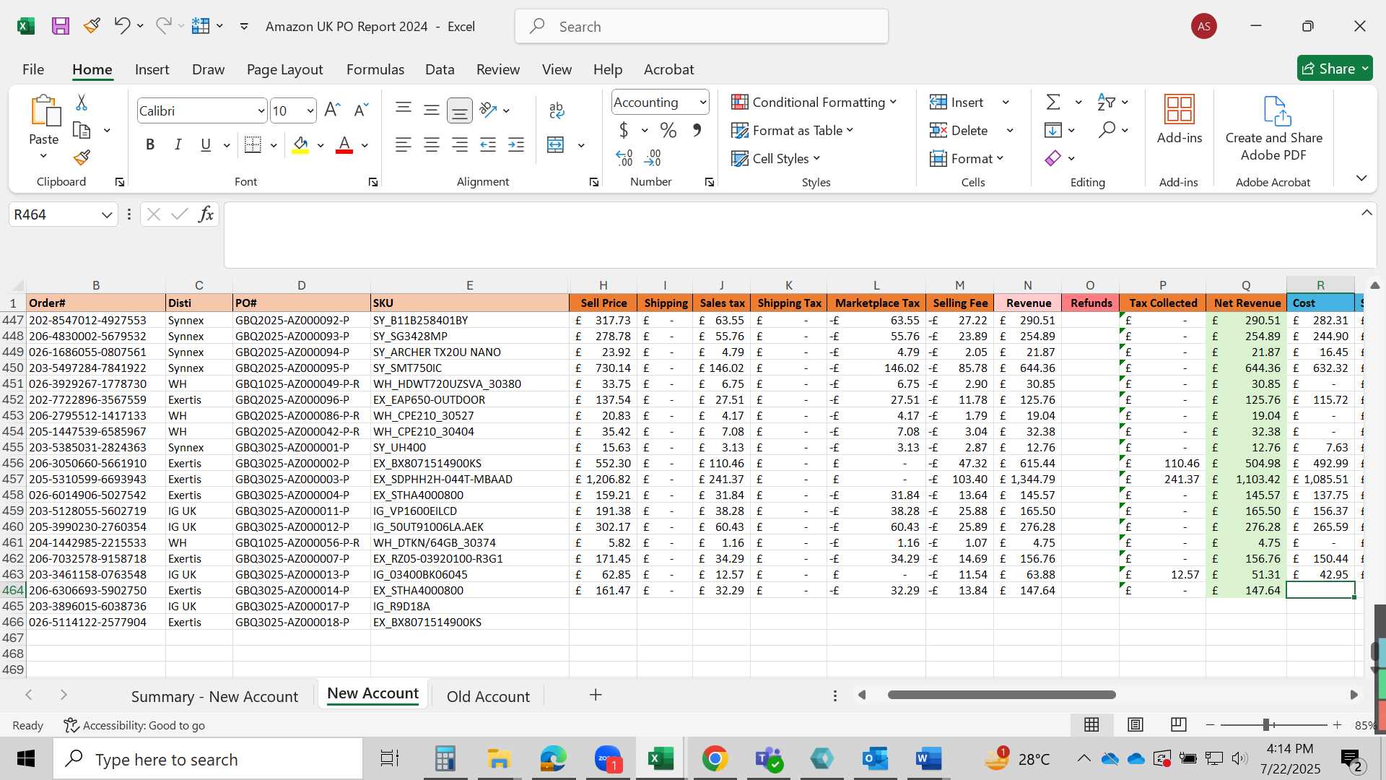Collapse the ribbon with the chevron
This screenshot has width=1386, height=780.
tap(1361, 178)
